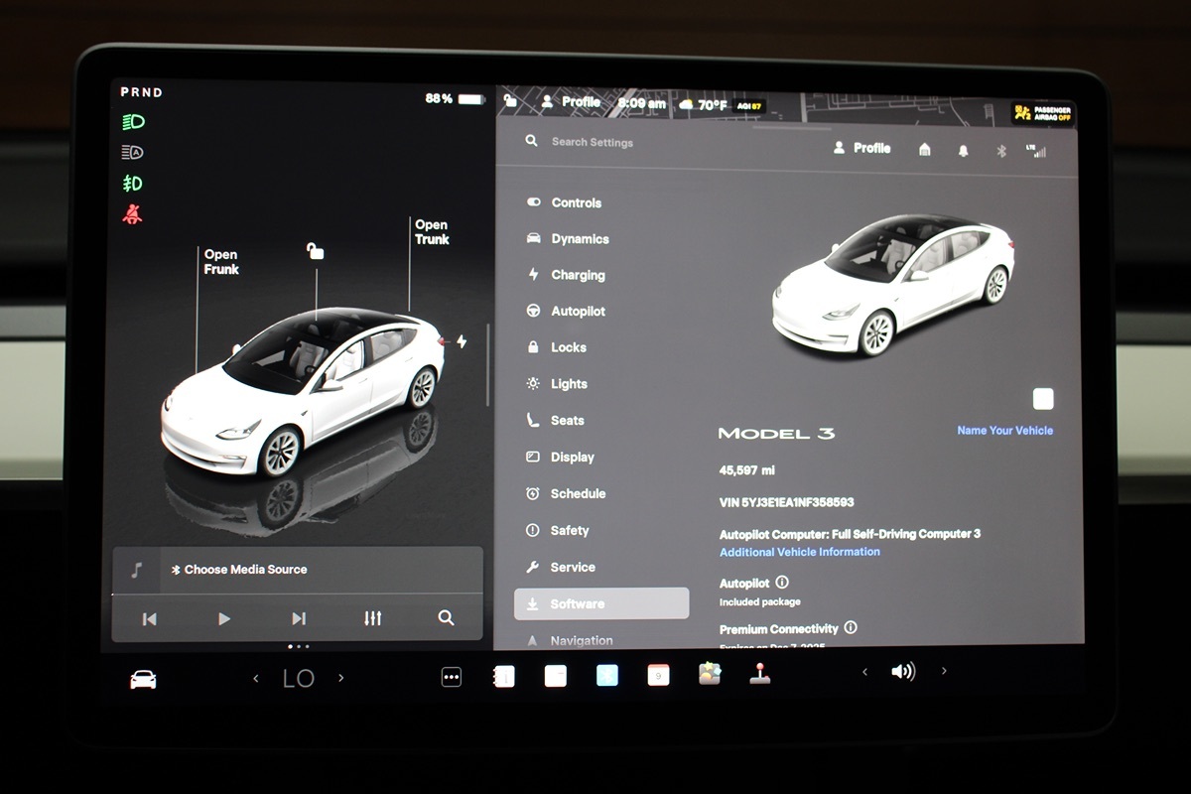Open notifications via the bell icon

pyautogui.click(x=963, y=150)
